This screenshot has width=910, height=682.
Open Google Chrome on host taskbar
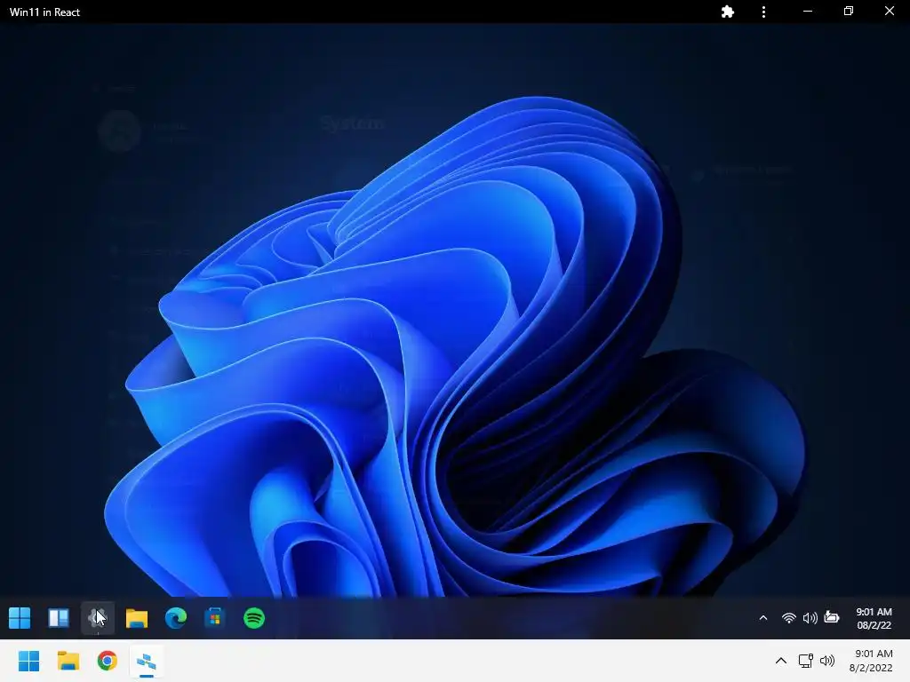pyautogui.click(x=108, y=661)
